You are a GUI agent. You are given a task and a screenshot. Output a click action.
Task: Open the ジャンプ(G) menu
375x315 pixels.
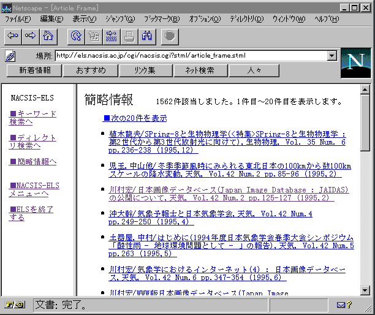120,19
